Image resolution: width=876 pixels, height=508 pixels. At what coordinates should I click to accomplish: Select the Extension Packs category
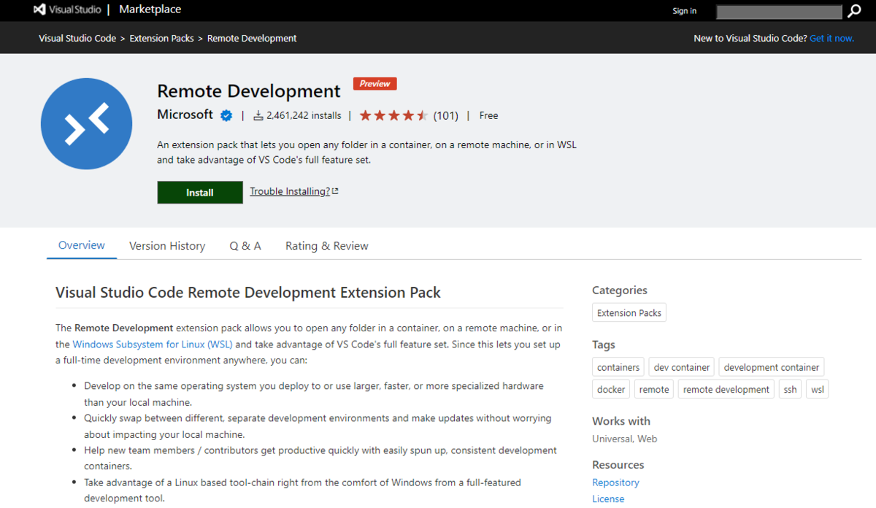pos(629,313)
